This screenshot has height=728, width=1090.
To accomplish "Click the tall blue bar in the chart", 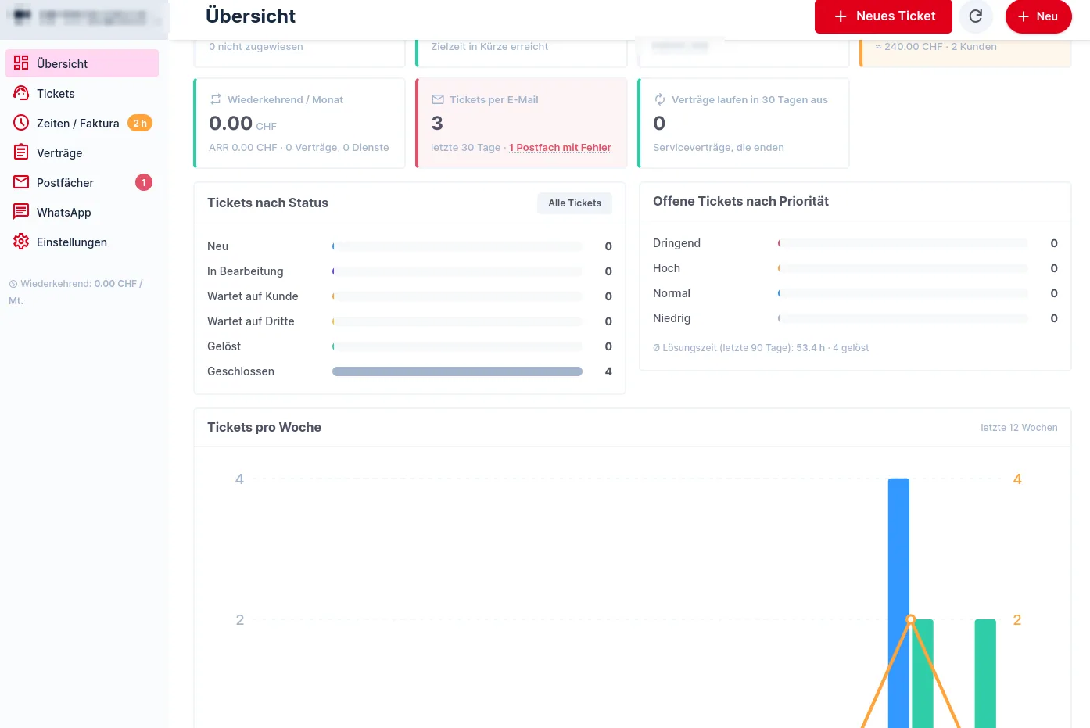I will (898, 603).
